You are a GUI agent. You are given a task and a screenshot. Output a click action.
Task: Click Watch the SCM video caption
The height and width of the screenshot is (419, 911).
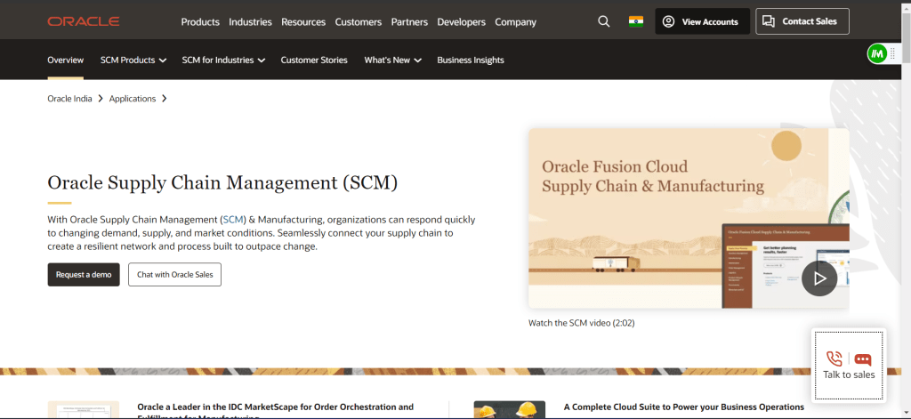[582, 323]
